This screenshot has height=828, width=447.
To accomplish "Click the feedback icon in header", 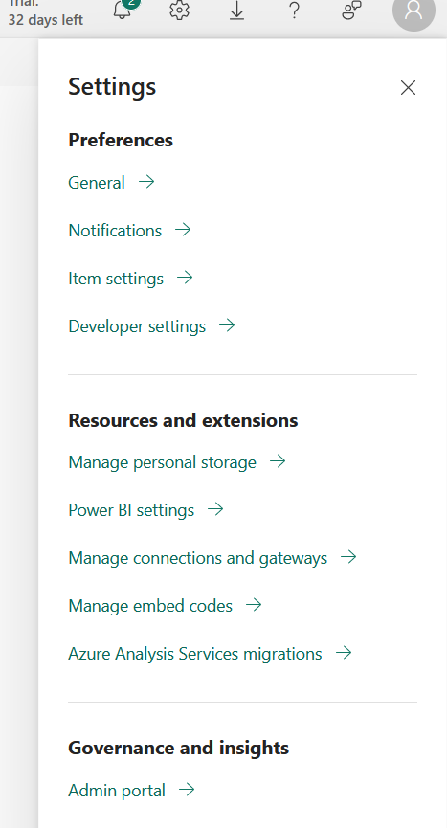I will [351, 10].
